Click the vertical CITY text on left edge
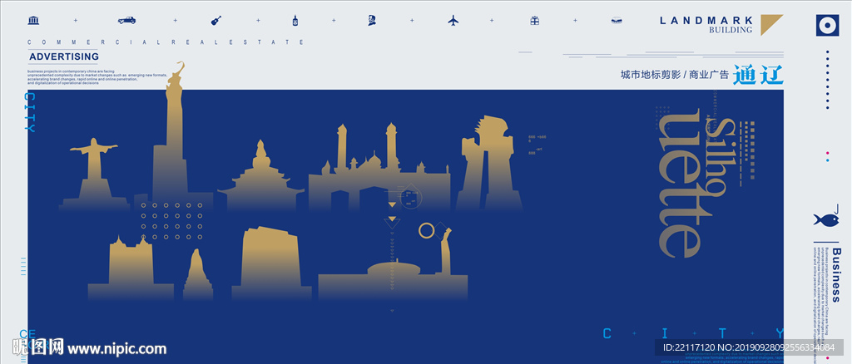This screenshot has height=364, width=852. pyautogui.click(x=31, y=112)
